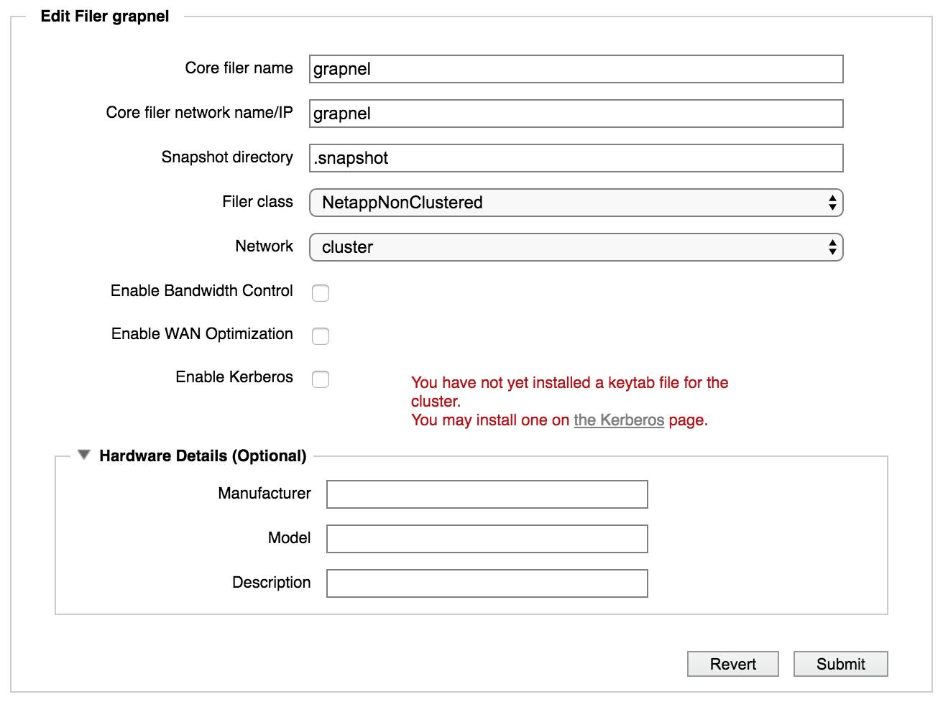Screen dimensions: 943x707
Task: Open the Network cluster dropdown
Action: point(576,247)
